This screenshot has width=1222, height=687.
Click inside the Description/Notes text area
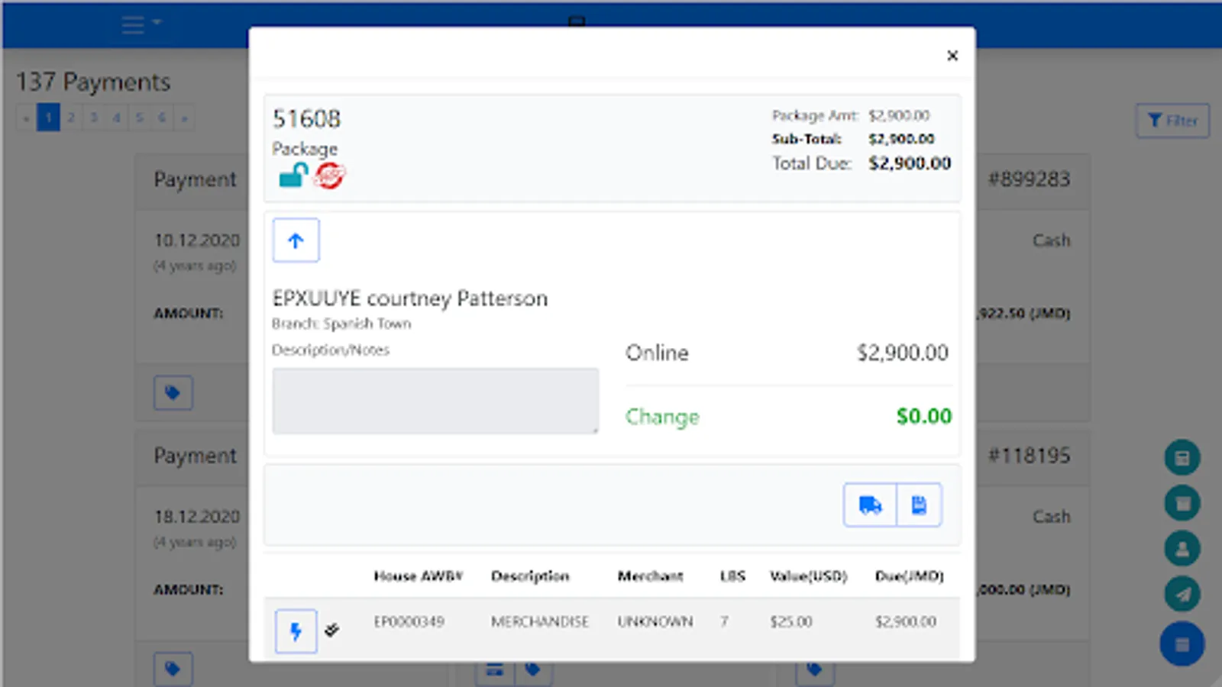coord(435,400)
